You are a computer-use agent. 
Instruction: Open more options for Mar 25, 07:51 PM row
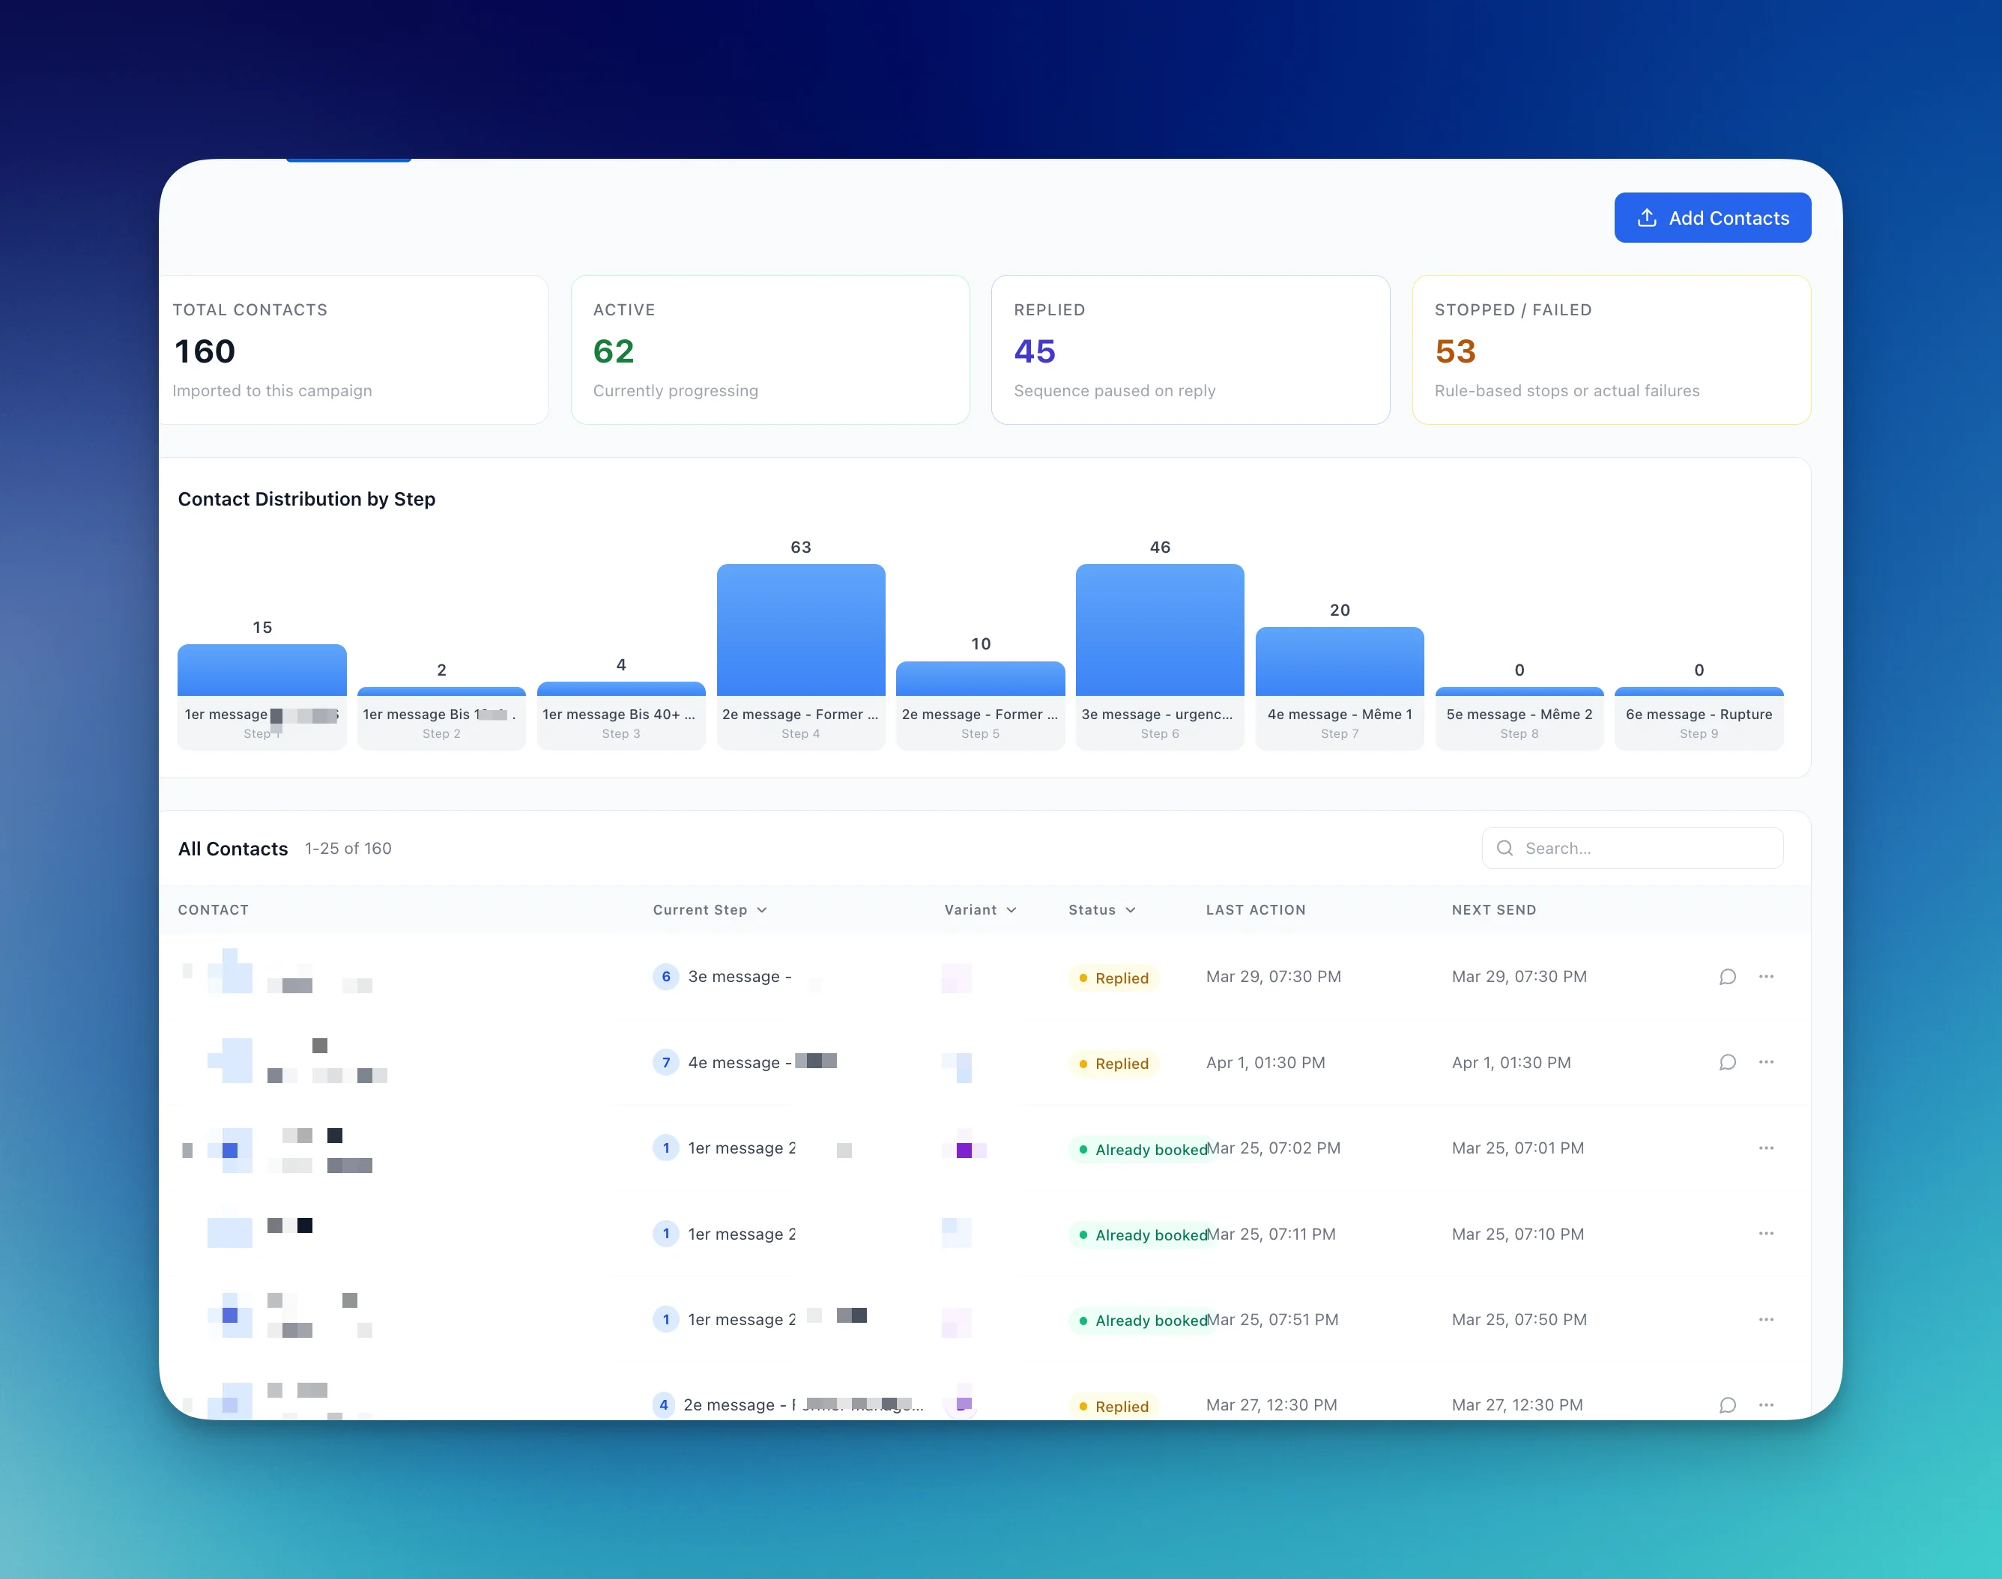tap(1765, 1319)
